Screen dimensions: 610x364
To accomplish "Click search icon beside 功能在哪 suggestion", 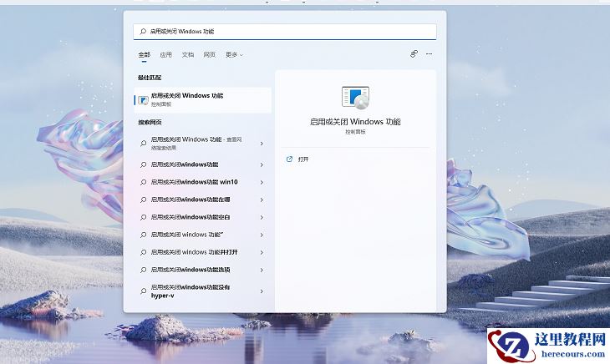I will pos(143,200).
